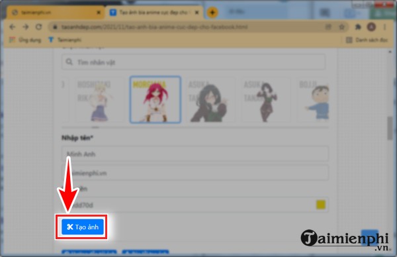Select the Bojji character thumbnail
397x257 pixels.
point(313,100)
